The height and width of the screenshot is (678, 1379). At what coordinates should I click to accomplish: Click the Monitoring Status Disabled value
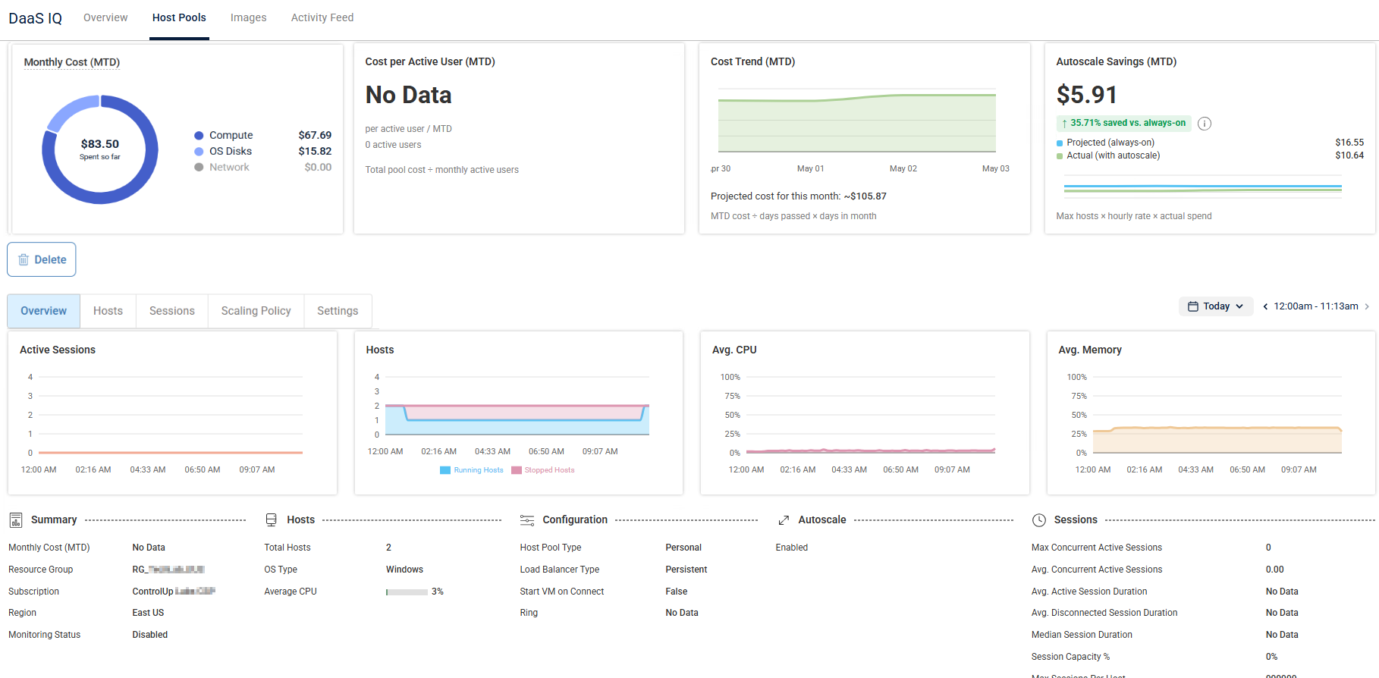pos(150,635)
